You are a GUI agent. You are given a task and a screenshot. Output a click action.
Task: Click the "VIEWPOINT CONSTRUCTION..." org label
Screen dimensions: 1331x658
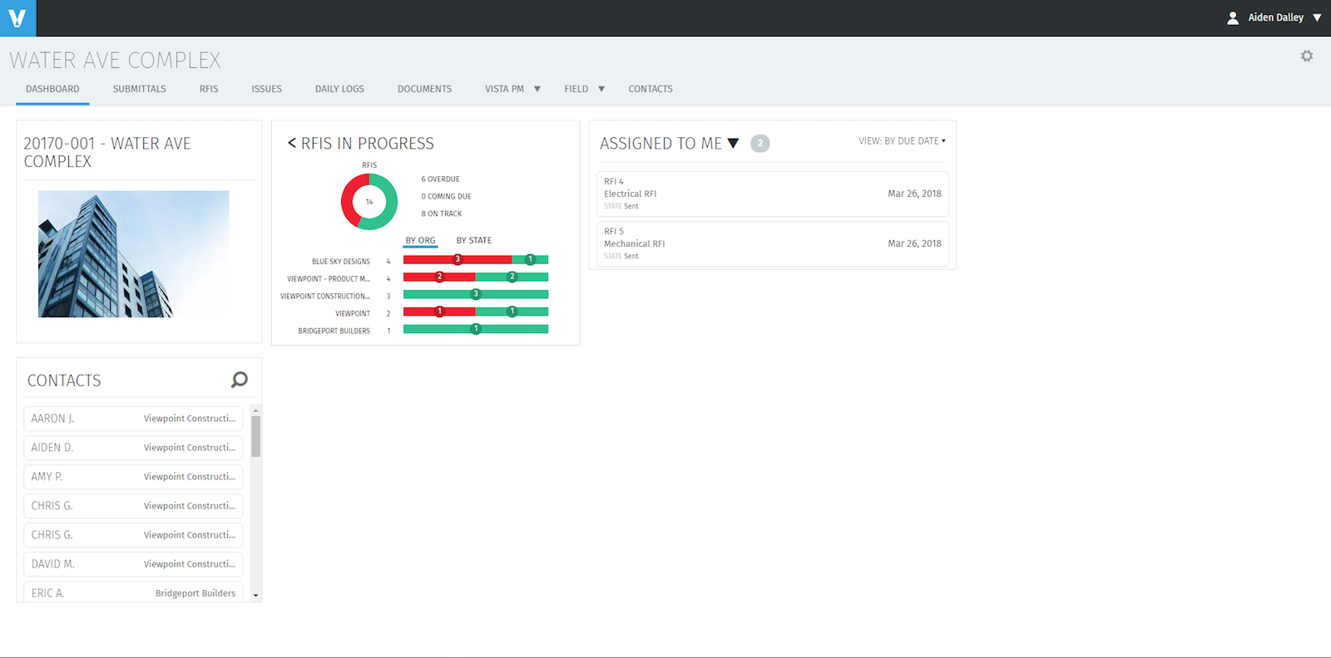325,297
